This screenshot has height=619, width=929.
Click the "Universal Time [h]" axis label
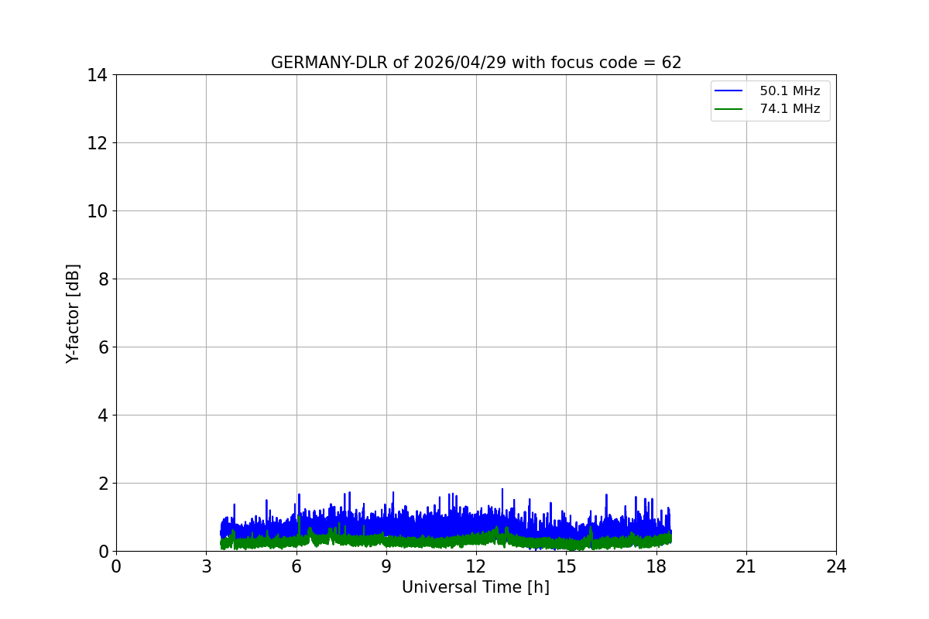(x=475, y=587)
